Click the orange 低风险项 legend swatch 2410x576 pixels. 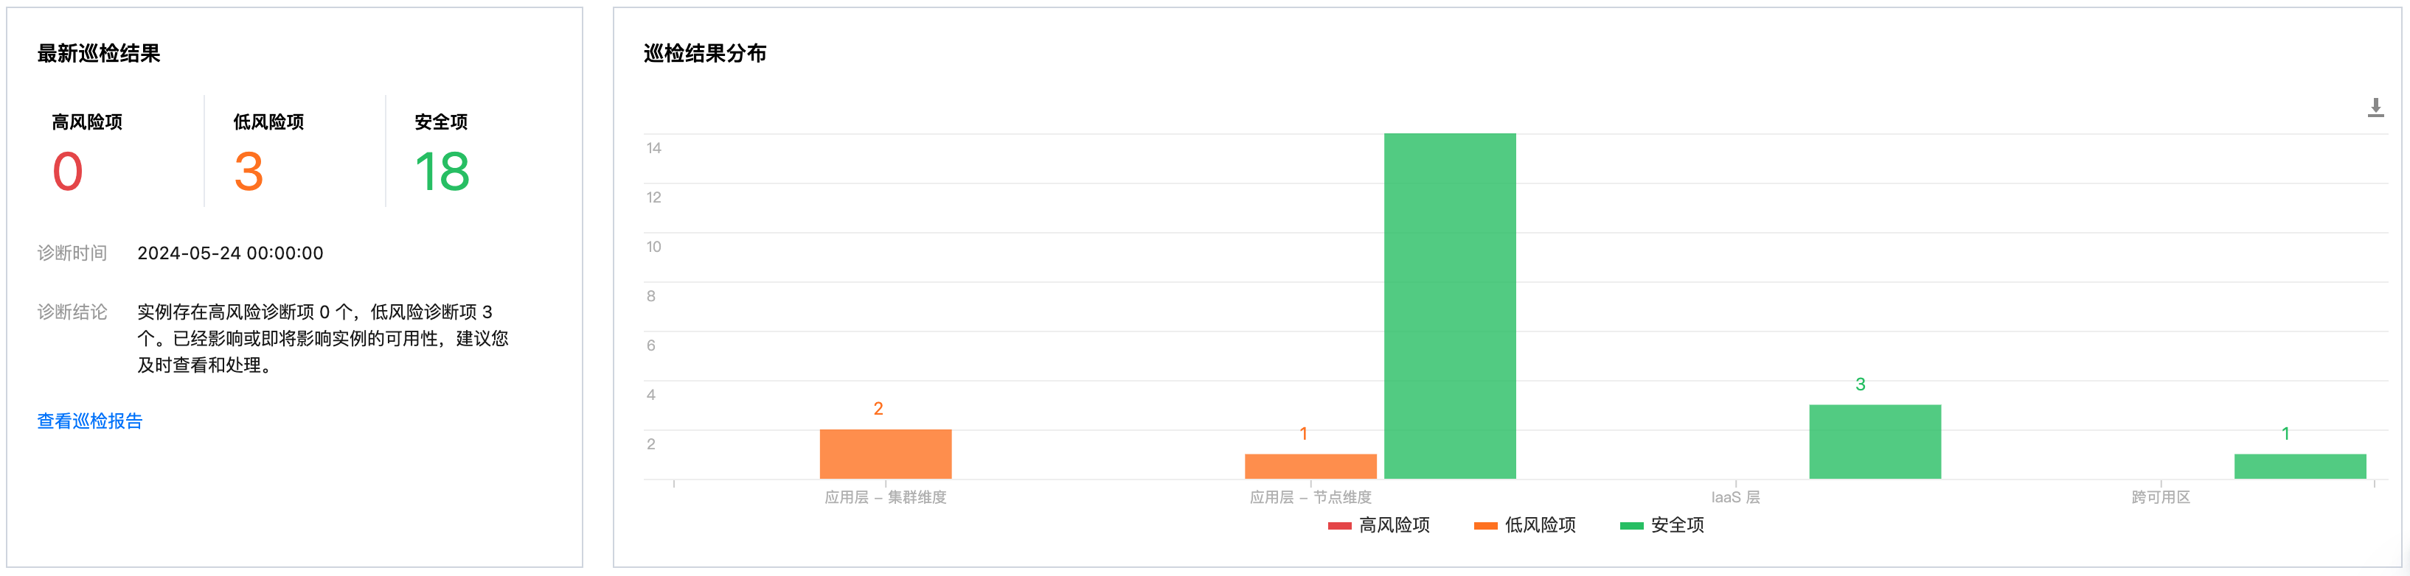click(1484, 525)
